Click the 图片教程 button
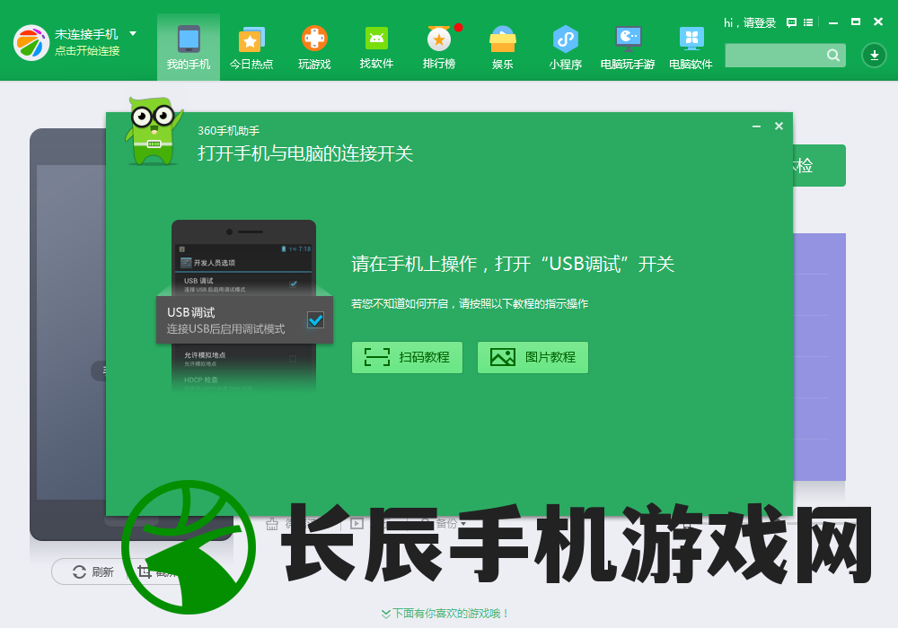Viewport: 898px width, 628px height. click(533, 357)
